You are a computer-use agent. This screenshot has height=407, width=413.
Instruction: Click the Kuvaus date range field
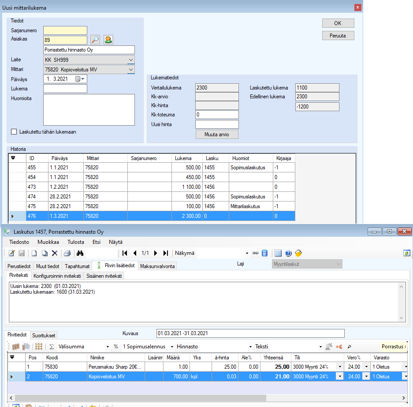(250, 333)
